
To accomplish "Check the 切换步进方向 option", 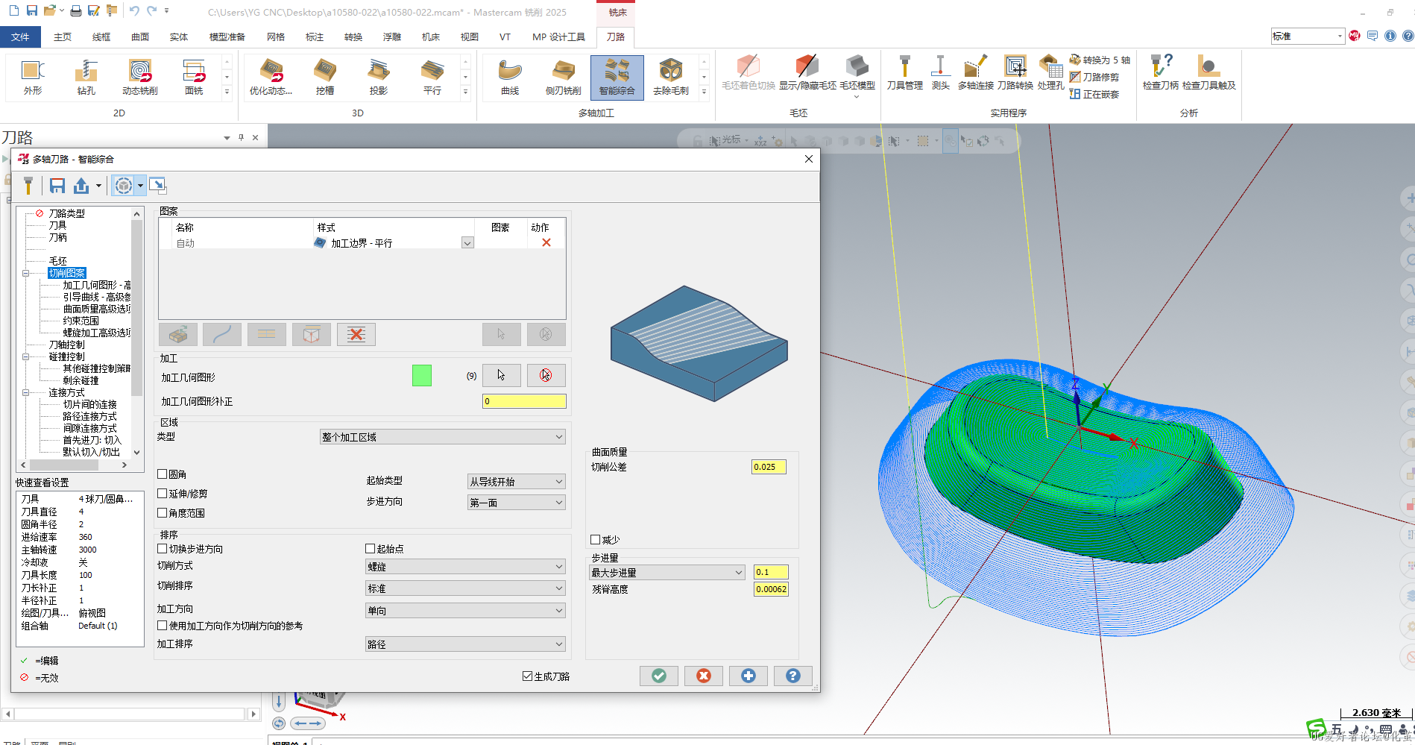I will click(162, 549).
